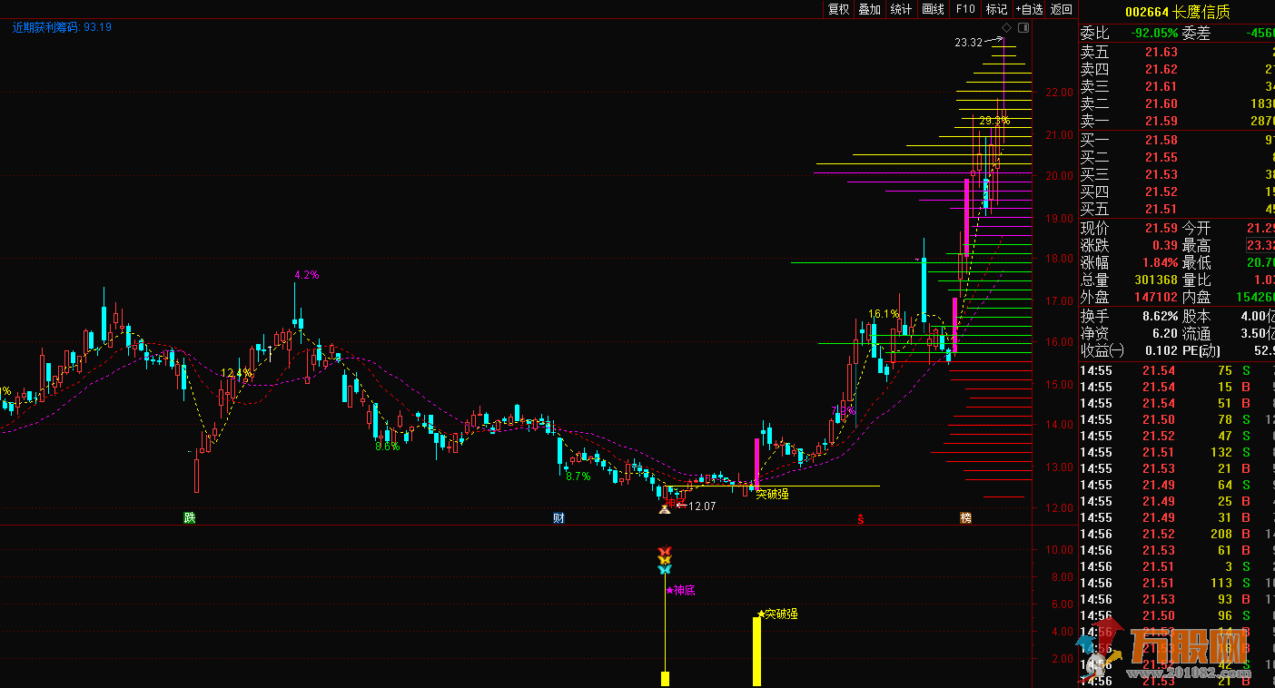Click the yellow 16.1% annotation

884,314
